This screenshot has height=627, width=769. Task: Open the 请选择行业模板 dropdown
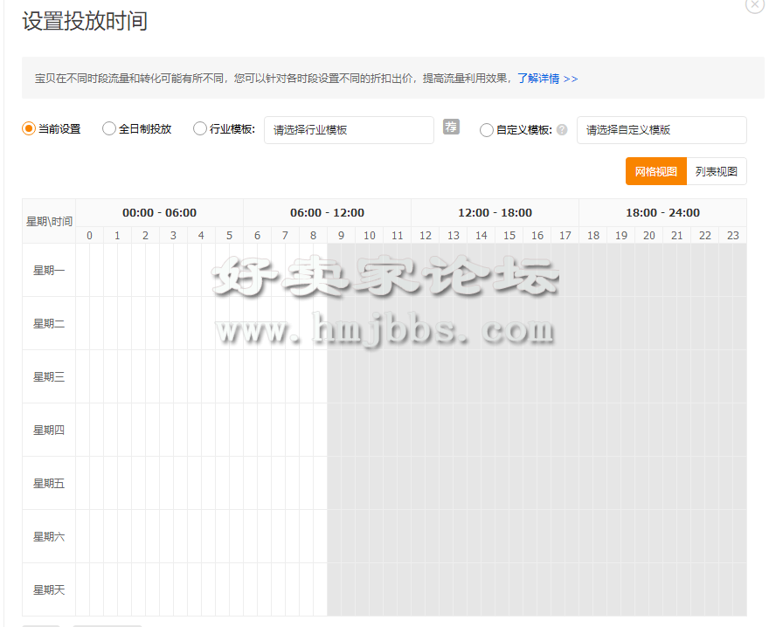point(349,130)
